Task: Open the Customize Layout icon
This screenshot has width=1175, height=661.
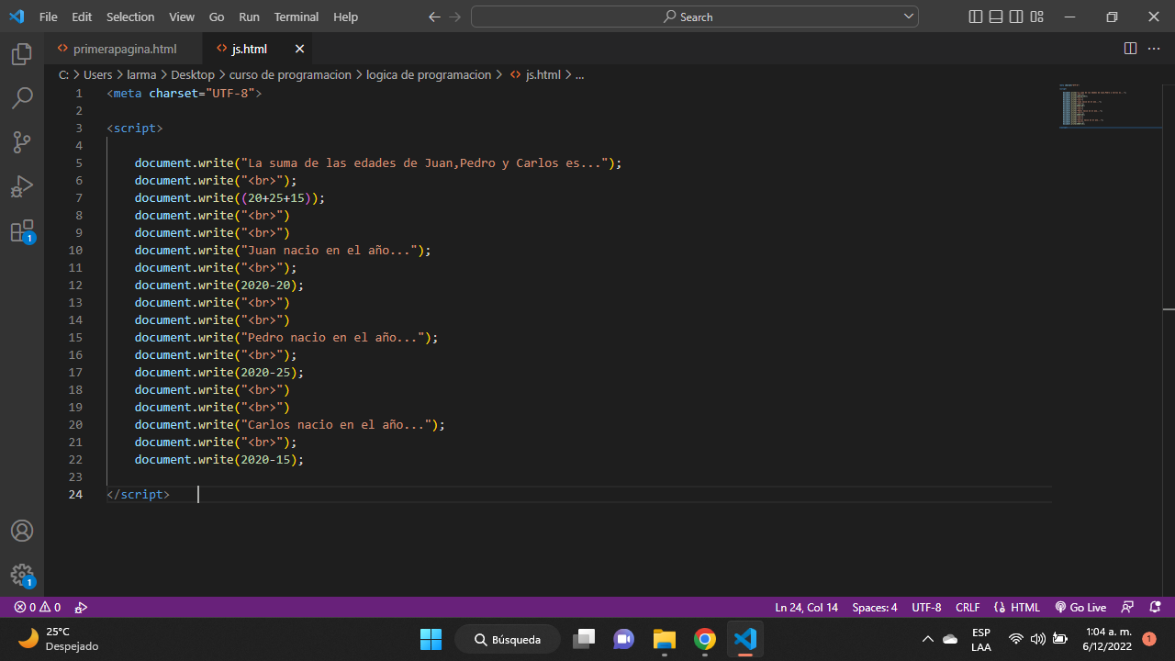Action: pyautogui.click(x=1036, y=17)
